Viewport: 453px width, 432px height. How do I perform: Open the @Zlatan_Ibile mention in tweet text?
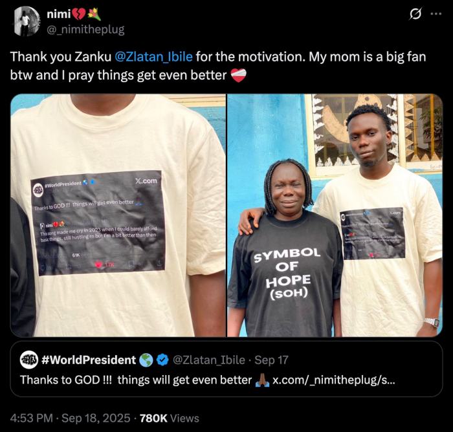click(153, 56)
